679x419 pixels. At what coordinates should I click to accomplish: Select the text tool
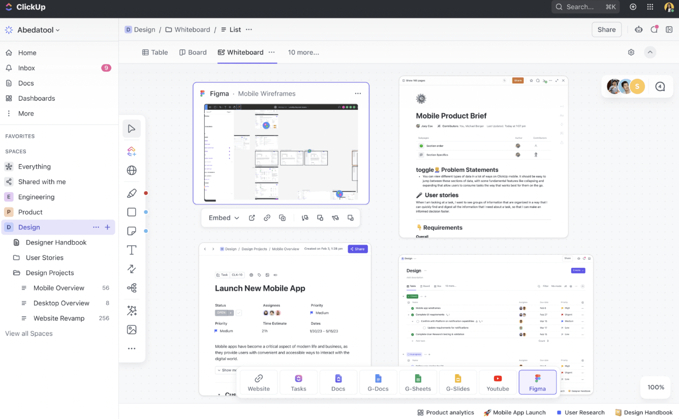pyautogui.click(x=132, y=250)
